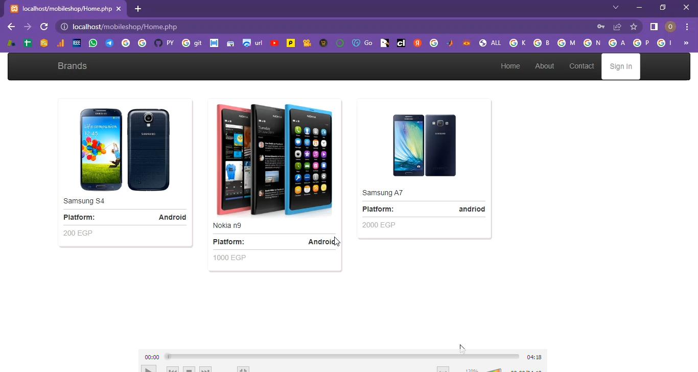Go to the Home nav link

tap(510, 66)
